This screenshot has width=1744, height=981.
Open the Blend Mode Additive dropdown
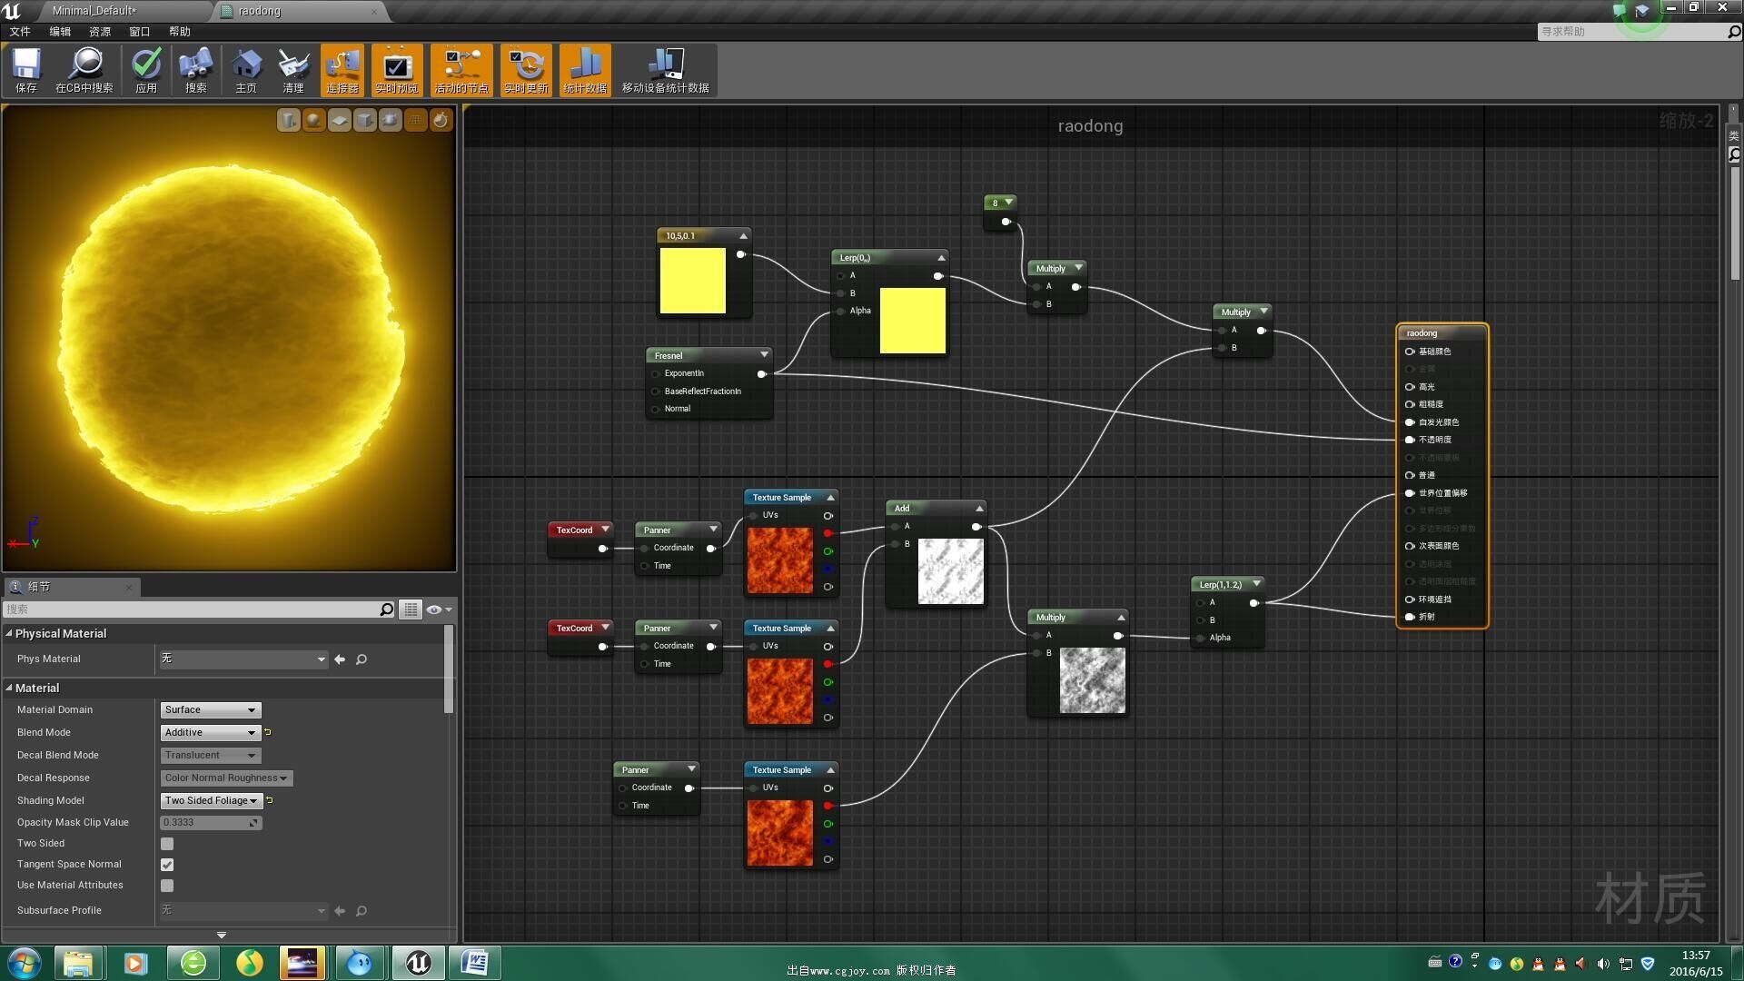211,732
